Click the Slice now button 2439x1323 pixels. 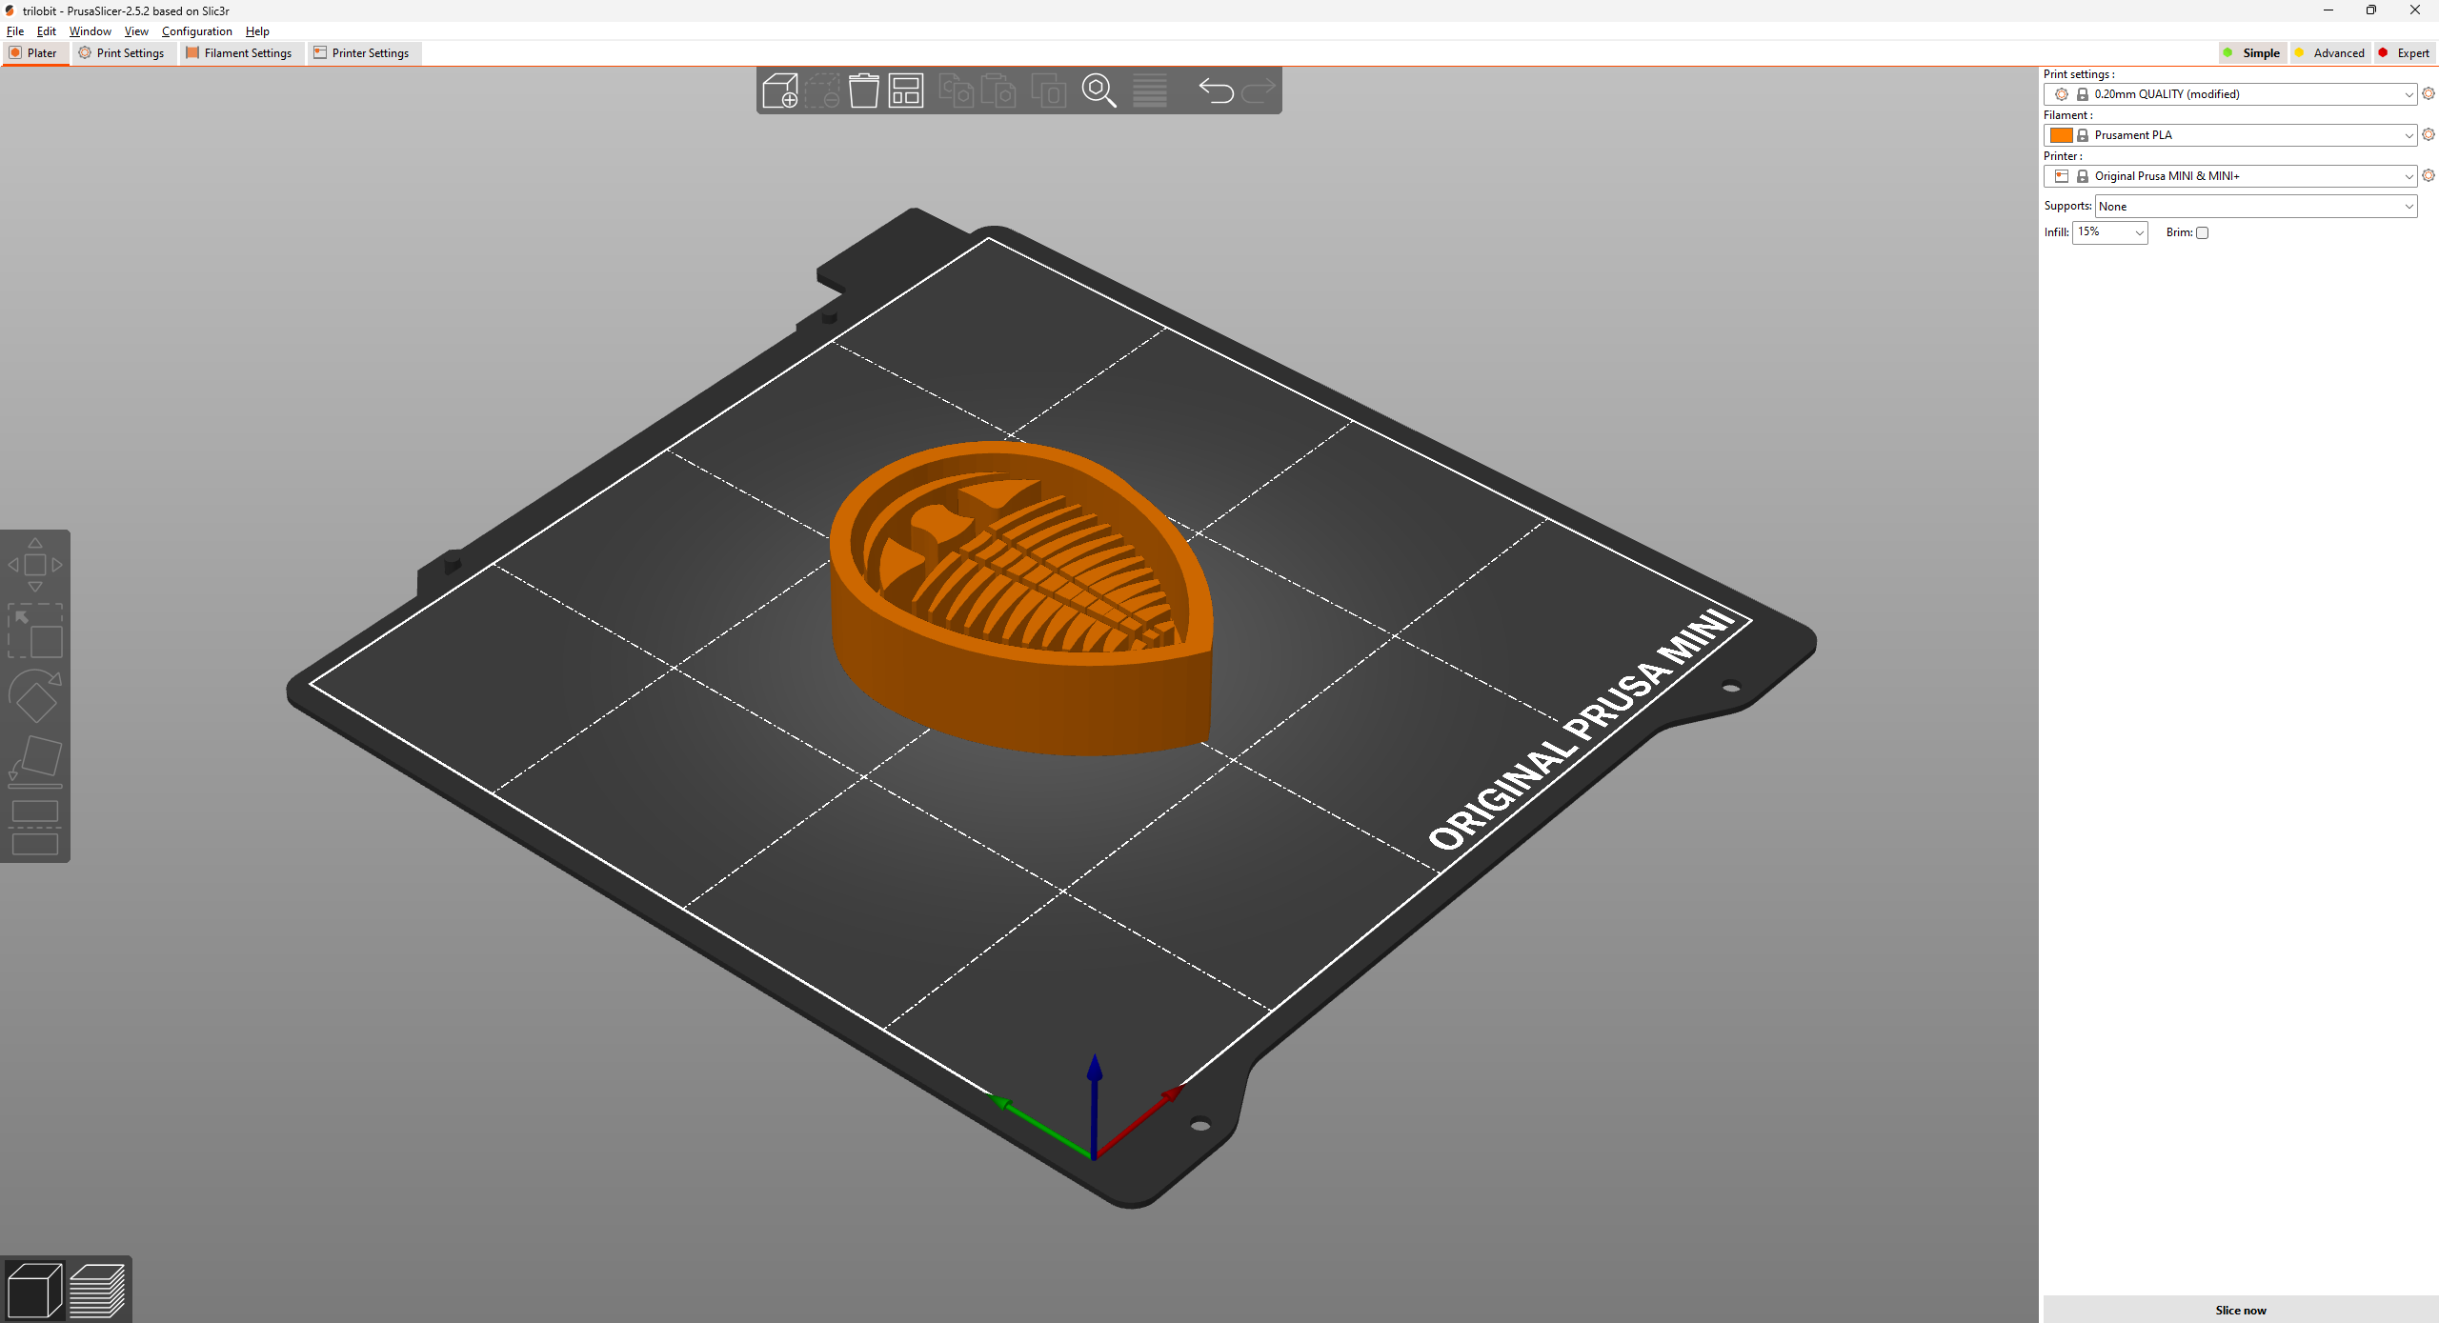(2239, 1310)
